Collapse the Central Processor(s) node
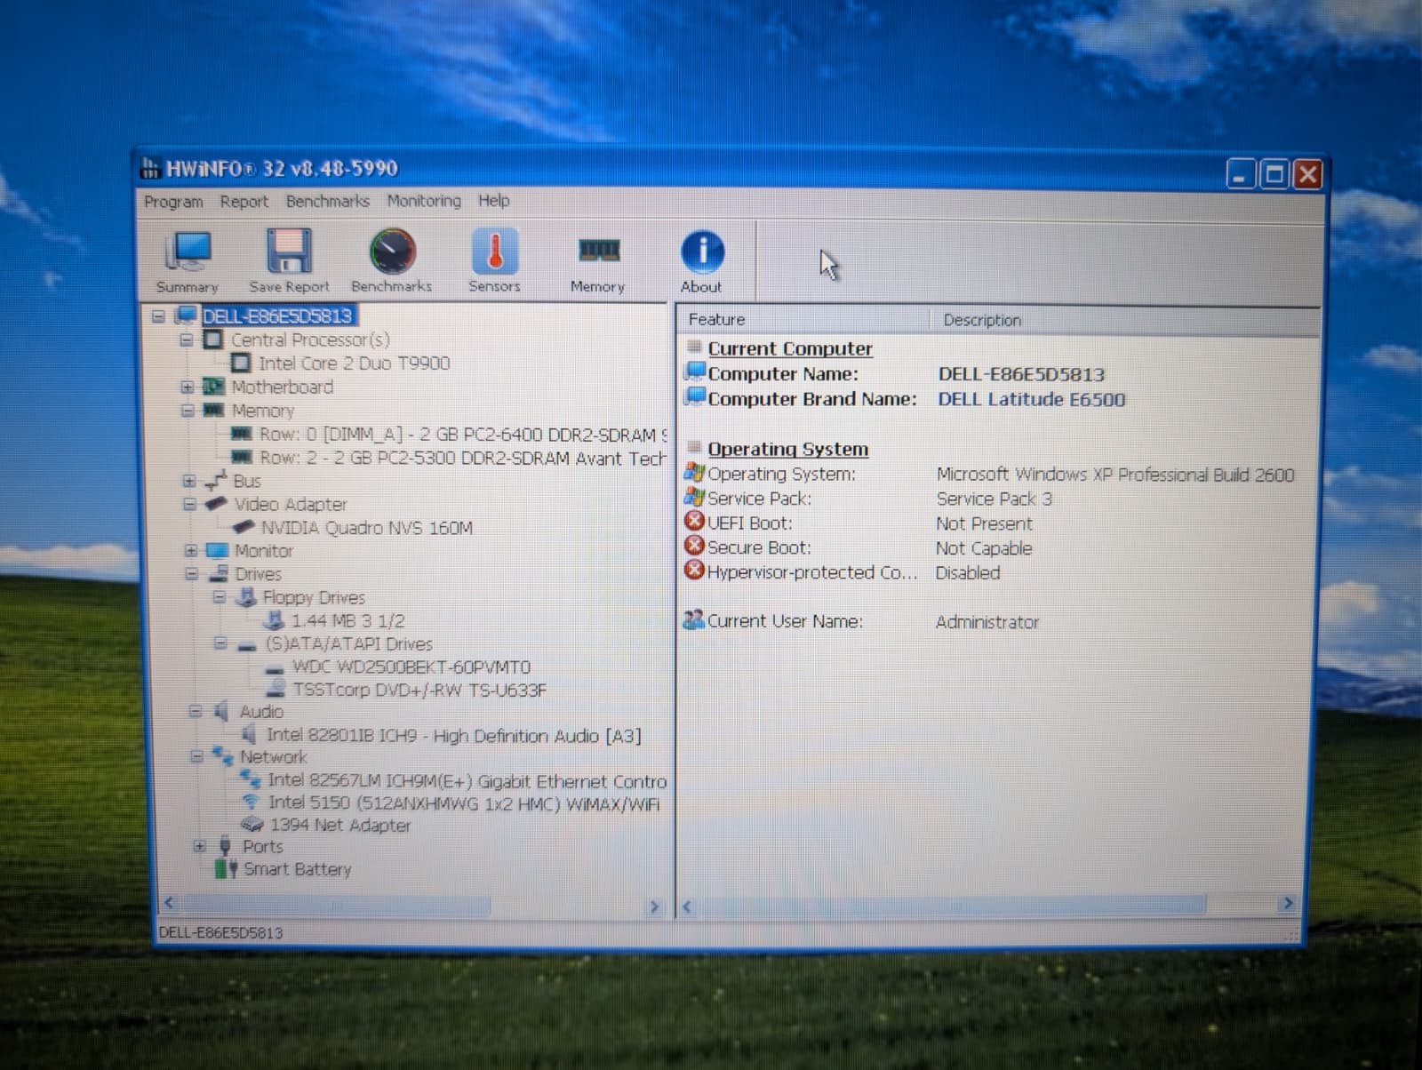This screenshot has height=1070, width=1422. click(187, 339)
